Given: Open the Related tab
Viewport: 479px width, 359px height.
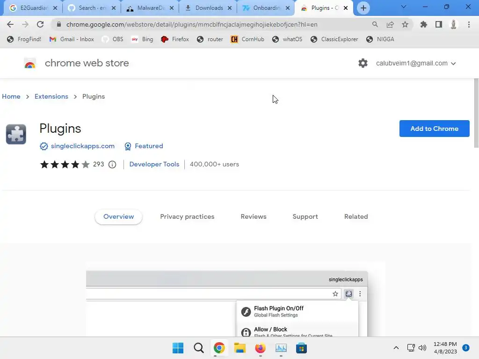Looking at the screenshot, I should (x=356, y=217).
